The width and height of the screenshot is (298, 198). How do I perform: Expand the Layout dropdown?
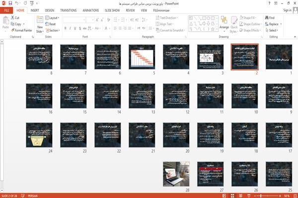tap(52, 18)
